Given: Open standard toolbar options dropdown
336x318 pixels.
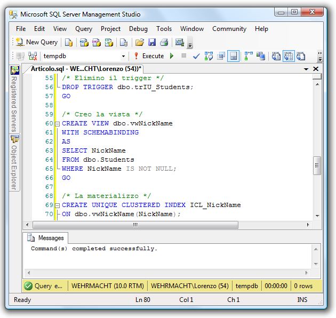Looking at the screenshot, I should click(190, 45).
